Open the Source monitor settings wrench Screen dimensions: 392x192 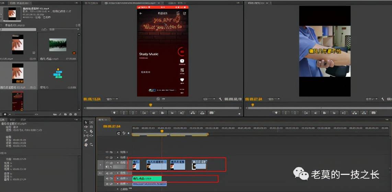pos(220,99)
